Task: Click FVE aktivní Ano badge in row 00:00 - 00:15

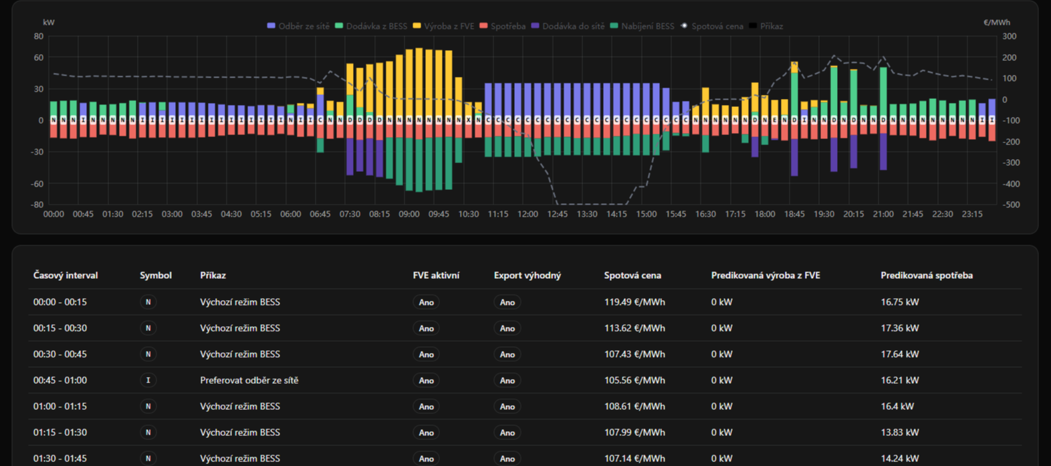Action: (x=426, y=302)
